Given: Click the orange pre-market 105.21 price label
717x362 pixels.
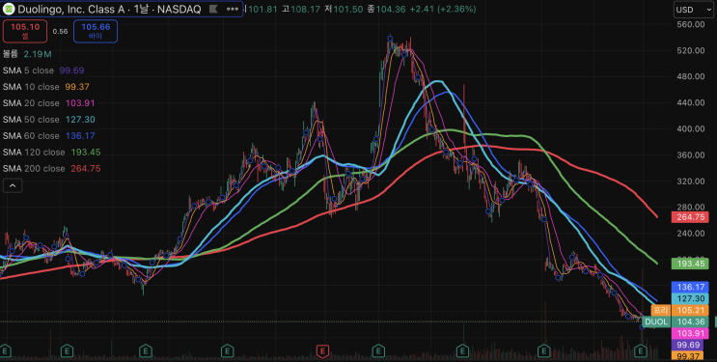Looking at the screenshot, I should [x=679, y=310].
